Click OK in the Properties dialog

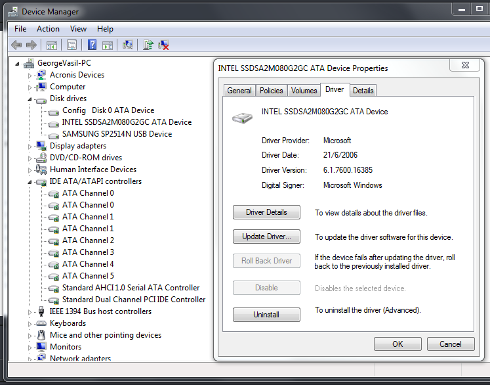click(398, 344)
